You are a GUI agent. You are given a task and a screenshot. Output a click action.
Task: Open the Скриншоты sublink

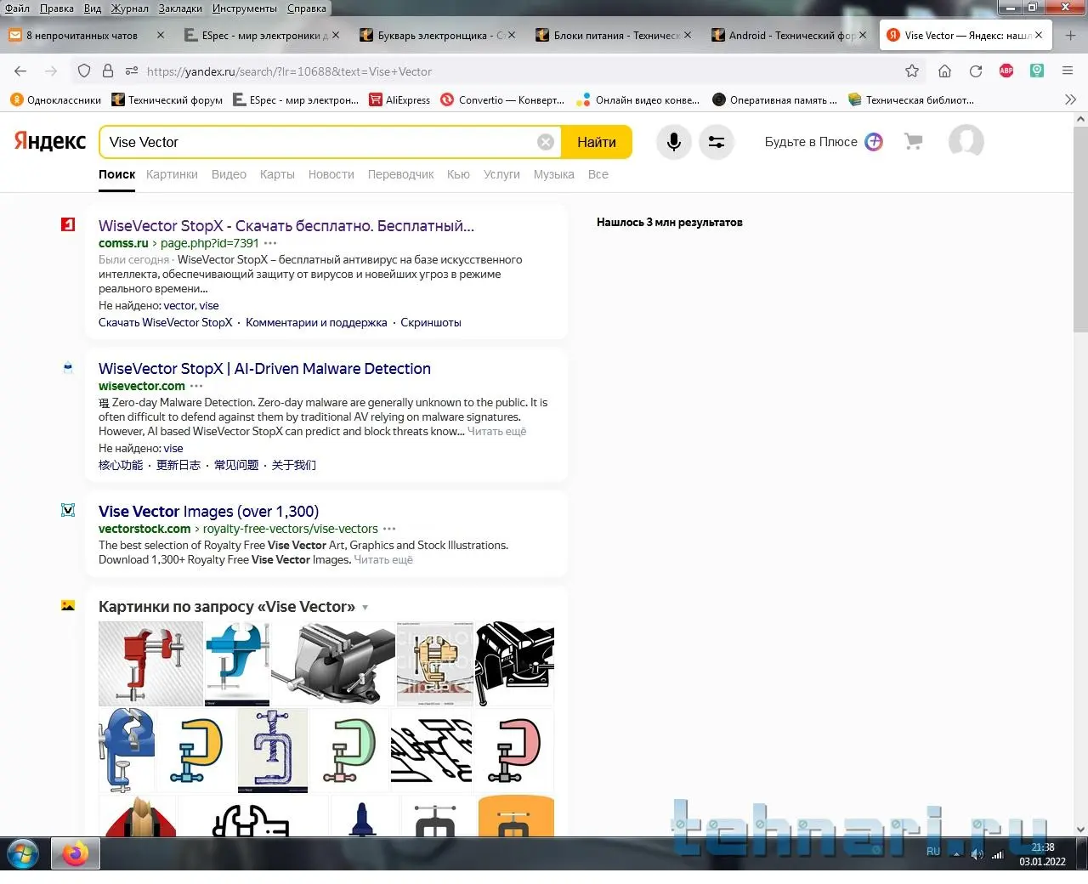431,323
